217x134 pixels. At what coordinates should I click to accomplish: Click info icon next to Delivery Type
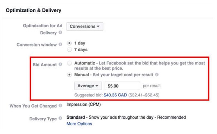[60, 118]
